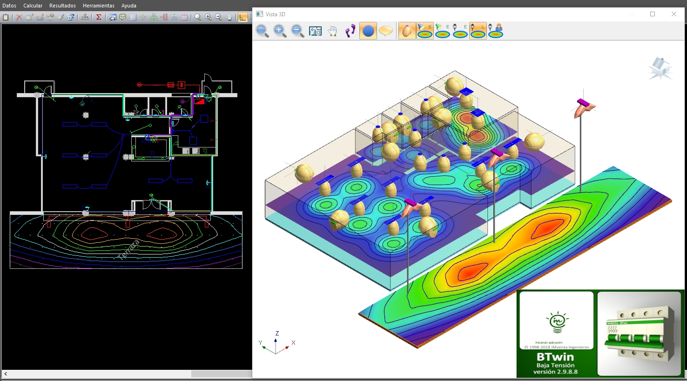Toggle the photometric solid egg display

tap(407, 31)
